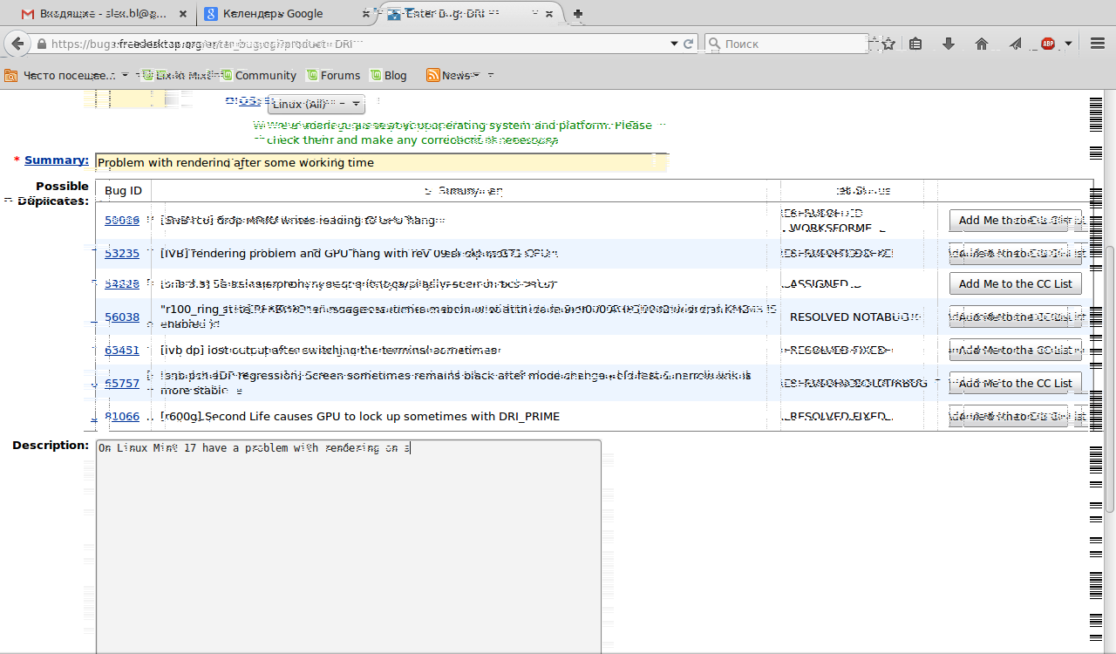The width and height of the screenshot is (1116, 654).
Task: Go to the home page icon
Action: tap(982, 44)
